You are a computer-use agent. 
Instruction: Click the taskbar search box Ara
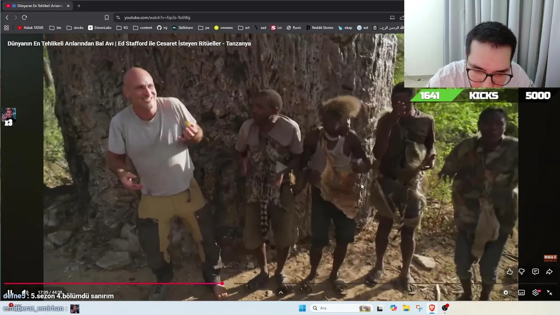341,308
